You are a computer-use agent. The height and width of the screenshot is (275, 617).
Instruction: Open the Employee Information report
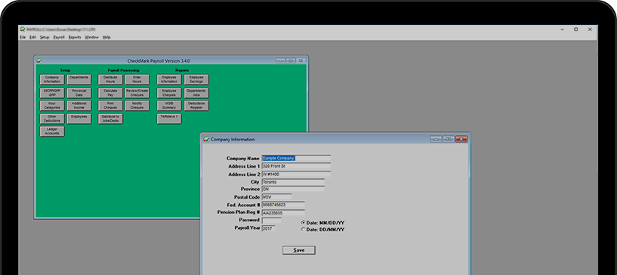point(169,79)
